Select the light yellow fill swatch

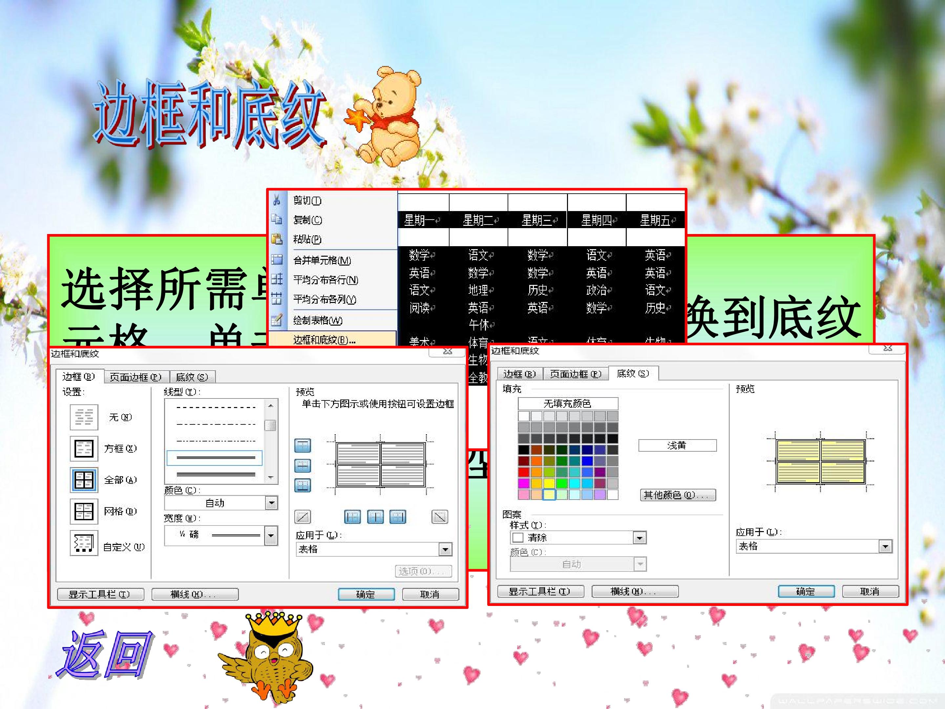coord(549,494)
